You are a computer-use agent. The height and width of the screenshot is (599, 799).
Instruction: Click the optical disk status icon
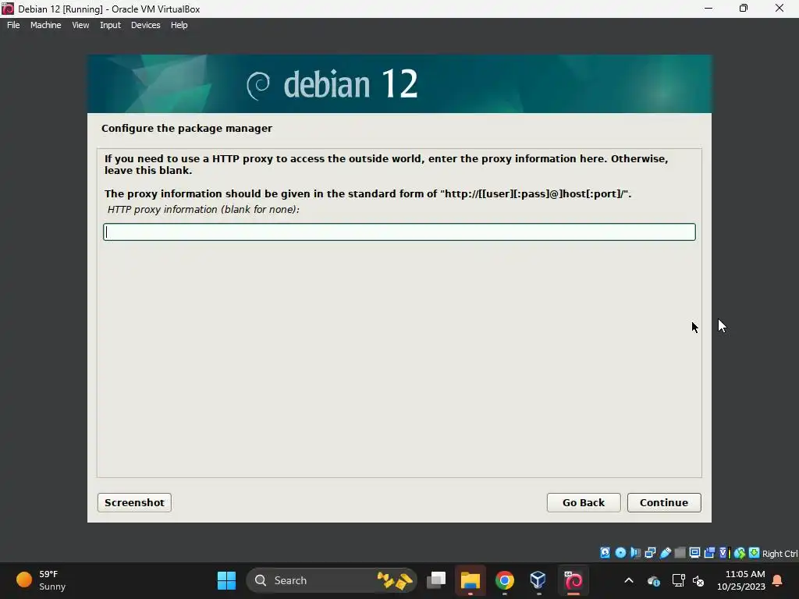[620, 553]
